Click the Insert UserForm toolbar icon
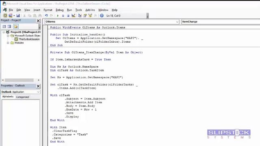The width and height of the screenshot is (260, 146). 11,15
